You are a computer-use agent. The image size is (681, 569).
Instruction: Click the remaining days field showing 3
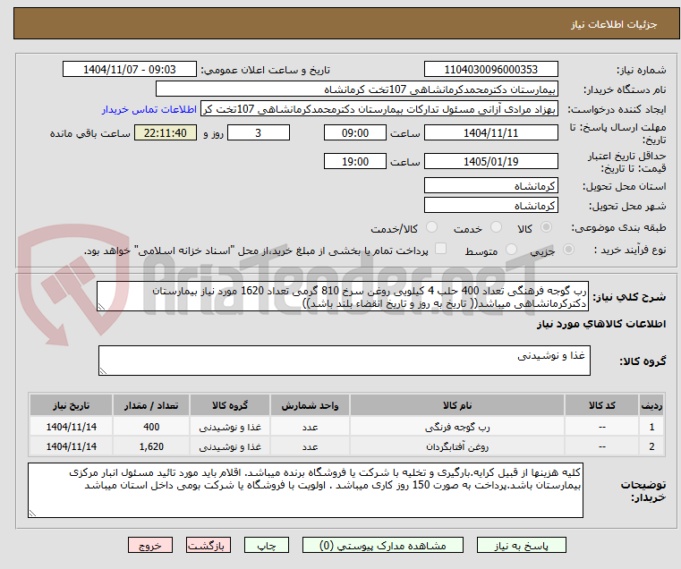click(x=259, y=133)
